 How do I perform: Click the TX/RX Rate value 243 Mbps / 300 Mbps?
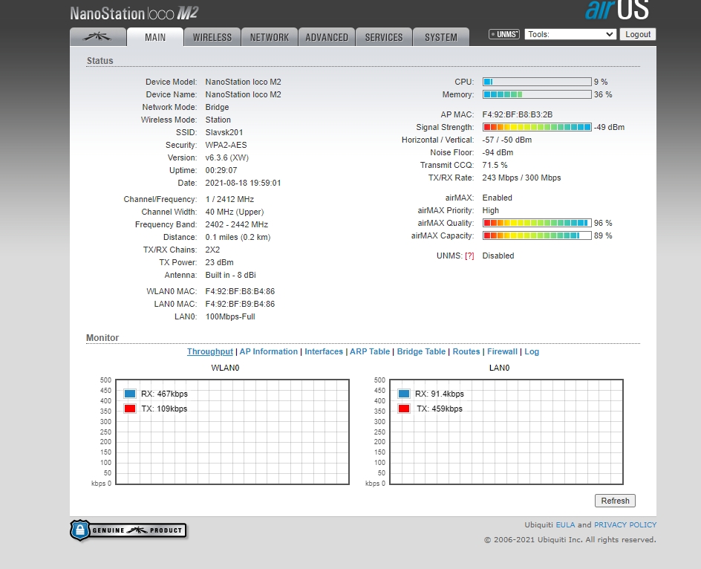[x=521, y=178]
